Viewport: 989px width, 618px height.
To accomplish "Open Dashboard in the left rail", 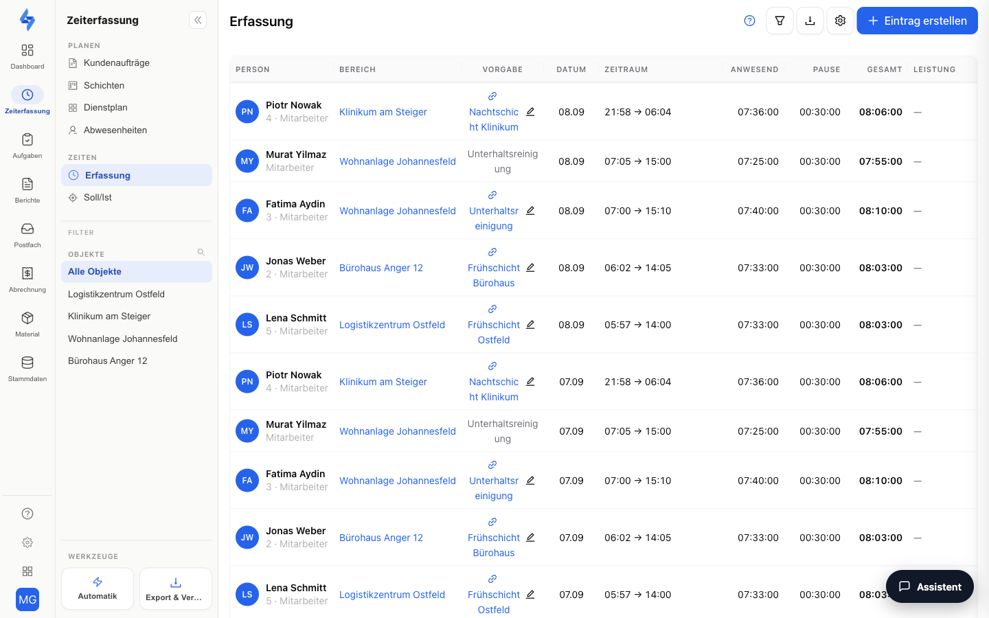I will (x=27, y=56).
